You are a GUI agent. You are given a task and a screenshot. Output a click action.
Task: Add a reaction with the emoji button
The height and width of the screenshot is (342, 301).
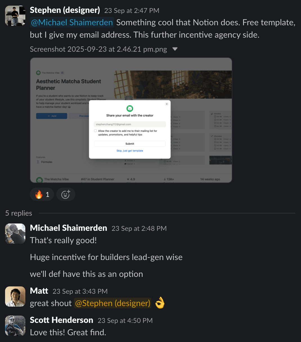(x=66, y=194)
